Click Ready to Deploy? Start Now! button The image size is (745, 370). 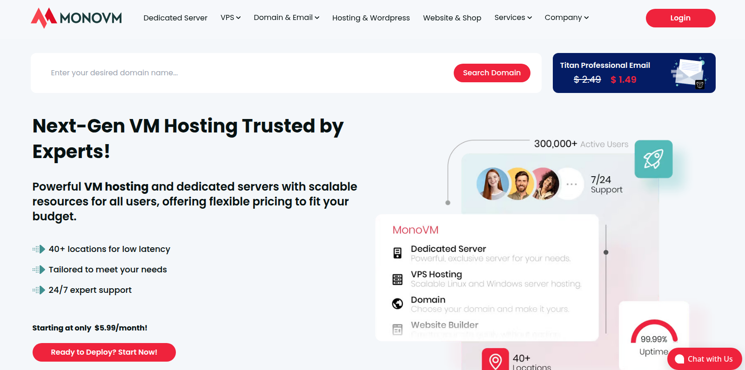(104, 352)
